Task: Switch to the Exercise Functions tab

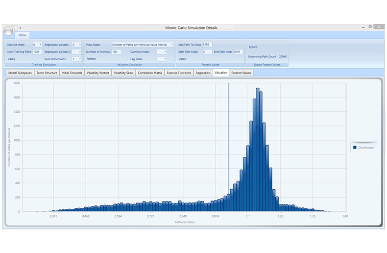Action: click(179, 73)
